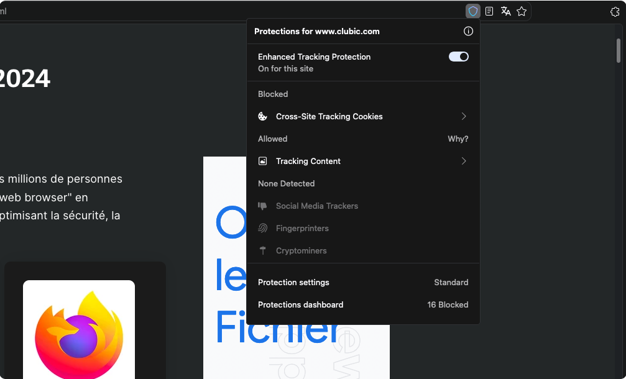Image resolution: width=626 pixels, height=379 pixels.
Task: Click the 'Why?' link beside Allowed
Action: pyautogui.click(x=458, y=139)
